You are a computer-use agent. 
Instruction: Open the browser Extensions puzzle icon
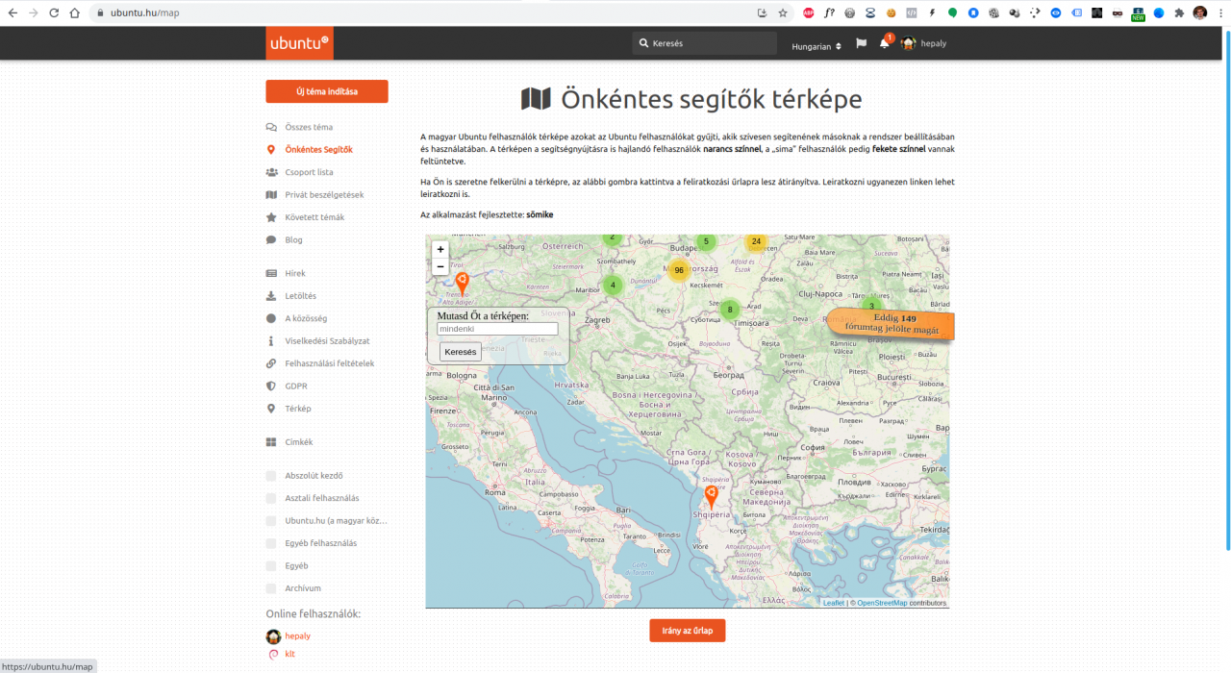1179,12
